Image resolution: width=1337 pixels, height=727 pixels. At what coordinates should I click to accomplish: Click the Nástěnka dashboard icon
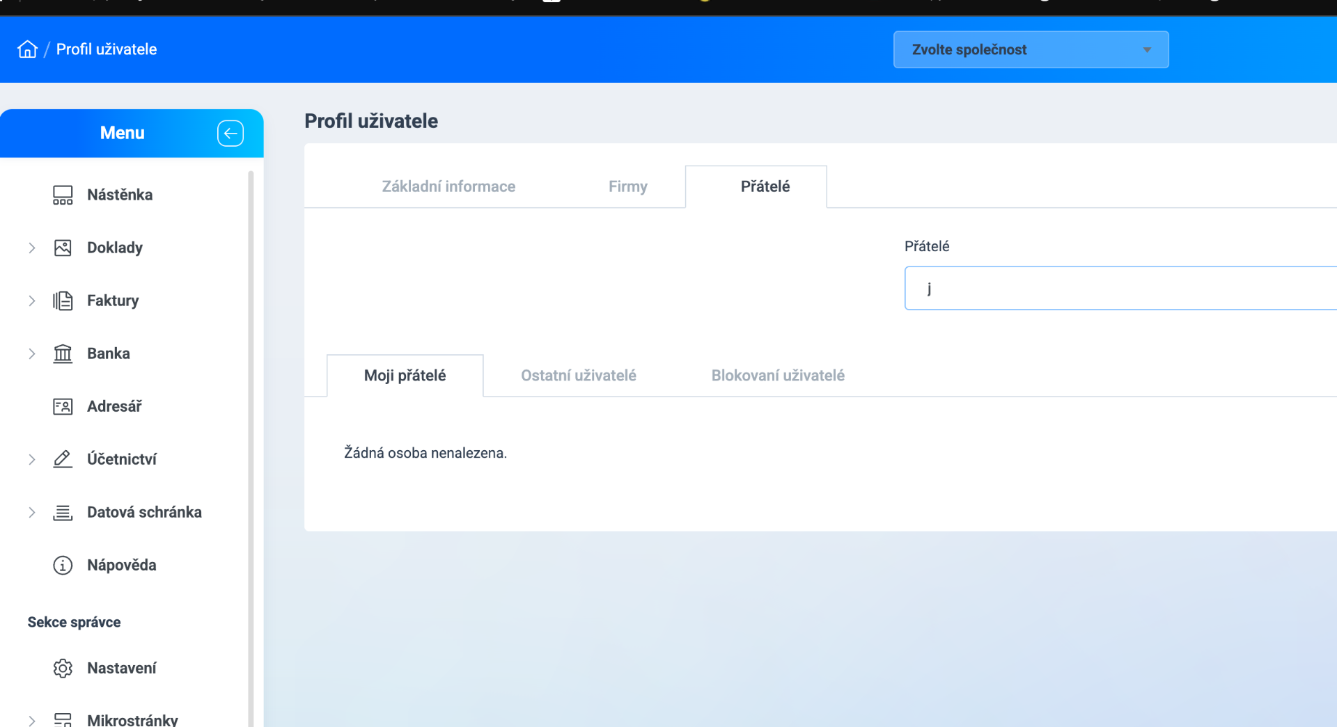coord(63,195)
